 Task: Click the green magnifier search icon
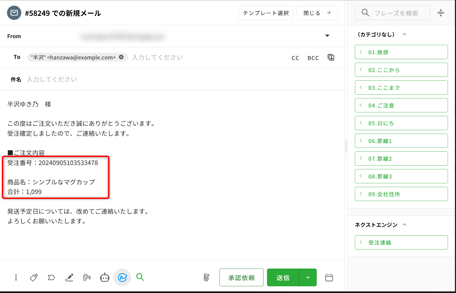[x=140, y=277]
